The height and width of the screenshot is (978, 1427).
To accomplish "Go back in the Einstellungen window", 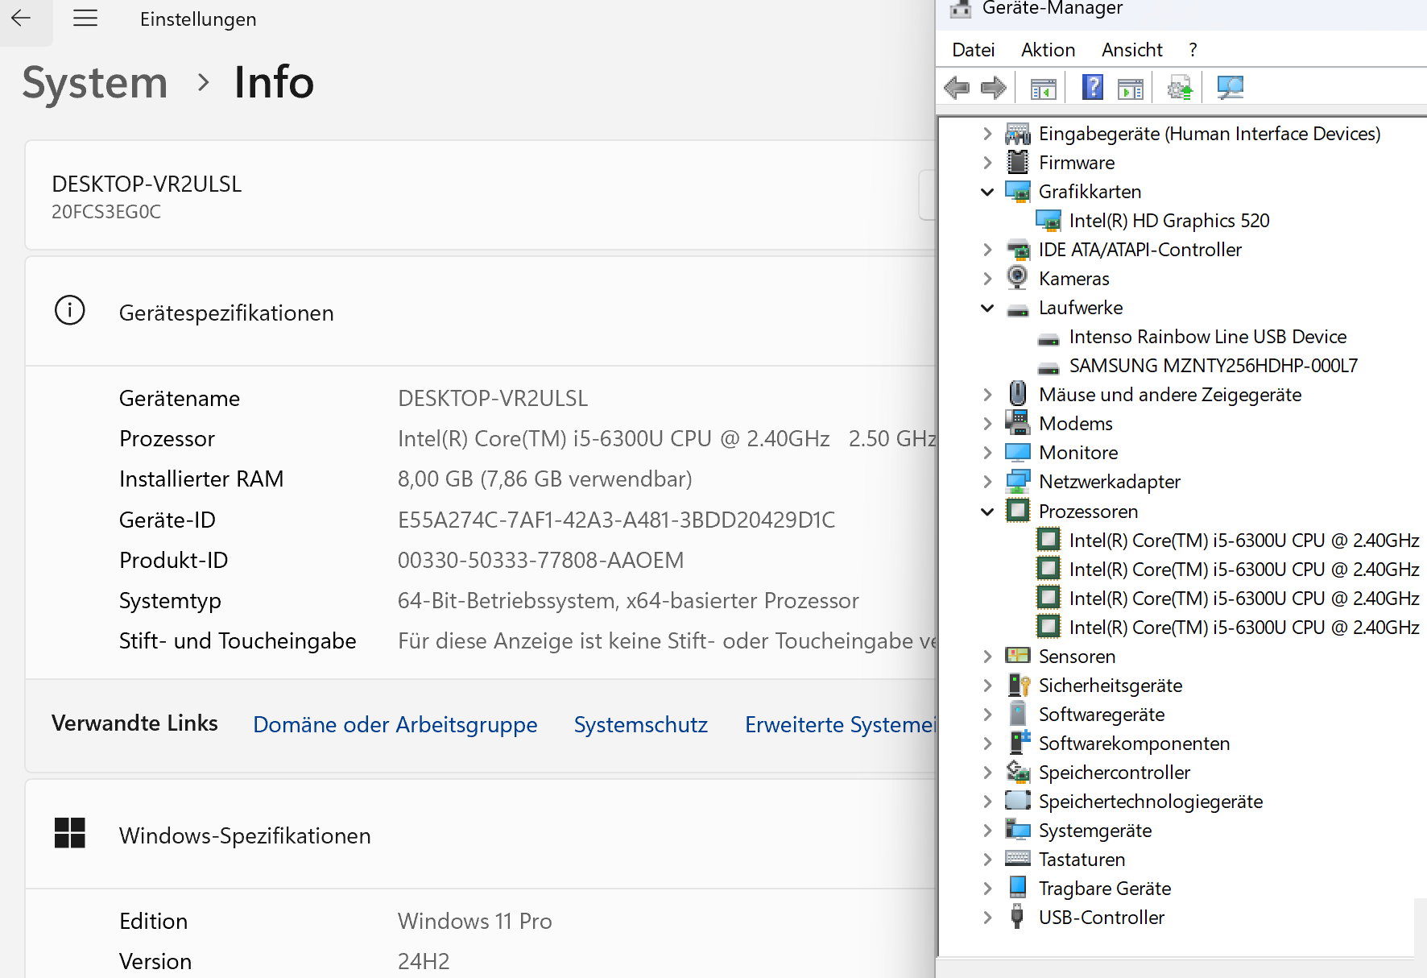I will tap(22, 19).
